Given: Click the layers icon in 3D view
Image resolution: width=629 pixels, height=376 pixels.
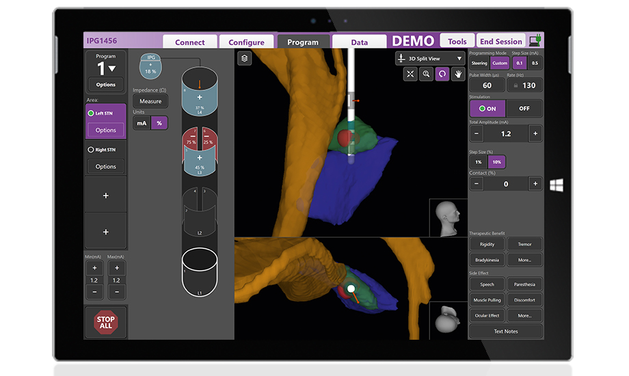Looking at the screenshot, I should tap(245, 59).
